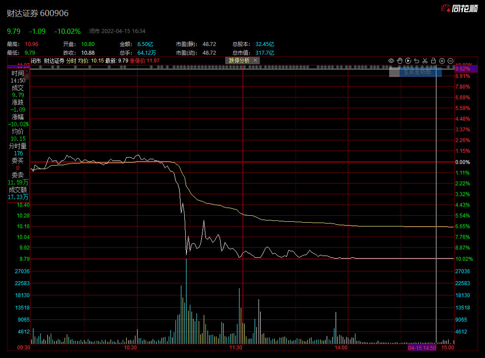Toggle the eye visibility icon in chart toolbar
Screen dimensions: 485x358
(x=391, y=61)
